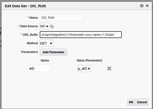Confirm changes with the OK button
The image size is (153, 109).
[131, 102]
